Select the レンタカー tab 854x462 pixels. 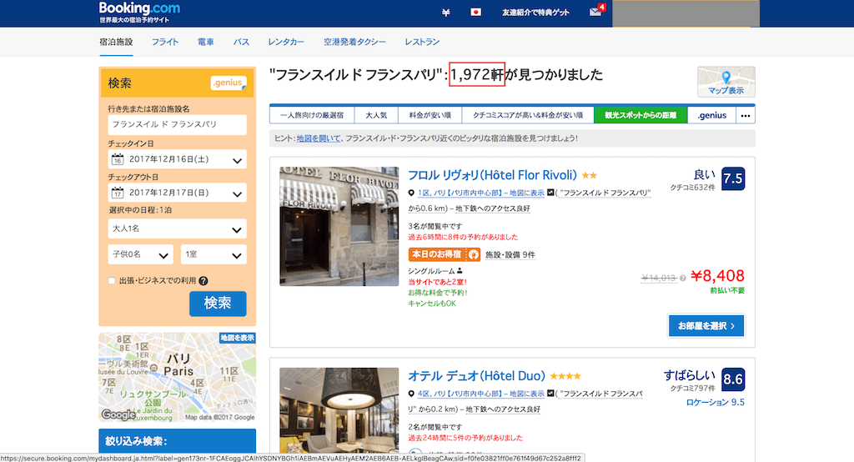286,42
